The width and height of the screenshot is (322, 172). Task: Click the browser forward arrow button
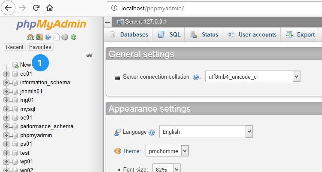[22, 8]
